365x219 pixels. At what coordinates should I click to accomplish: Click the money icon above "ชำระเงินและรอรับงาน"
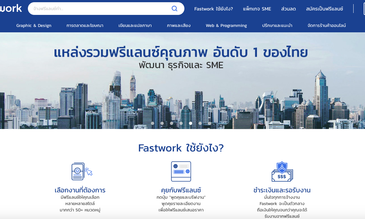click(x=282, y=171)
